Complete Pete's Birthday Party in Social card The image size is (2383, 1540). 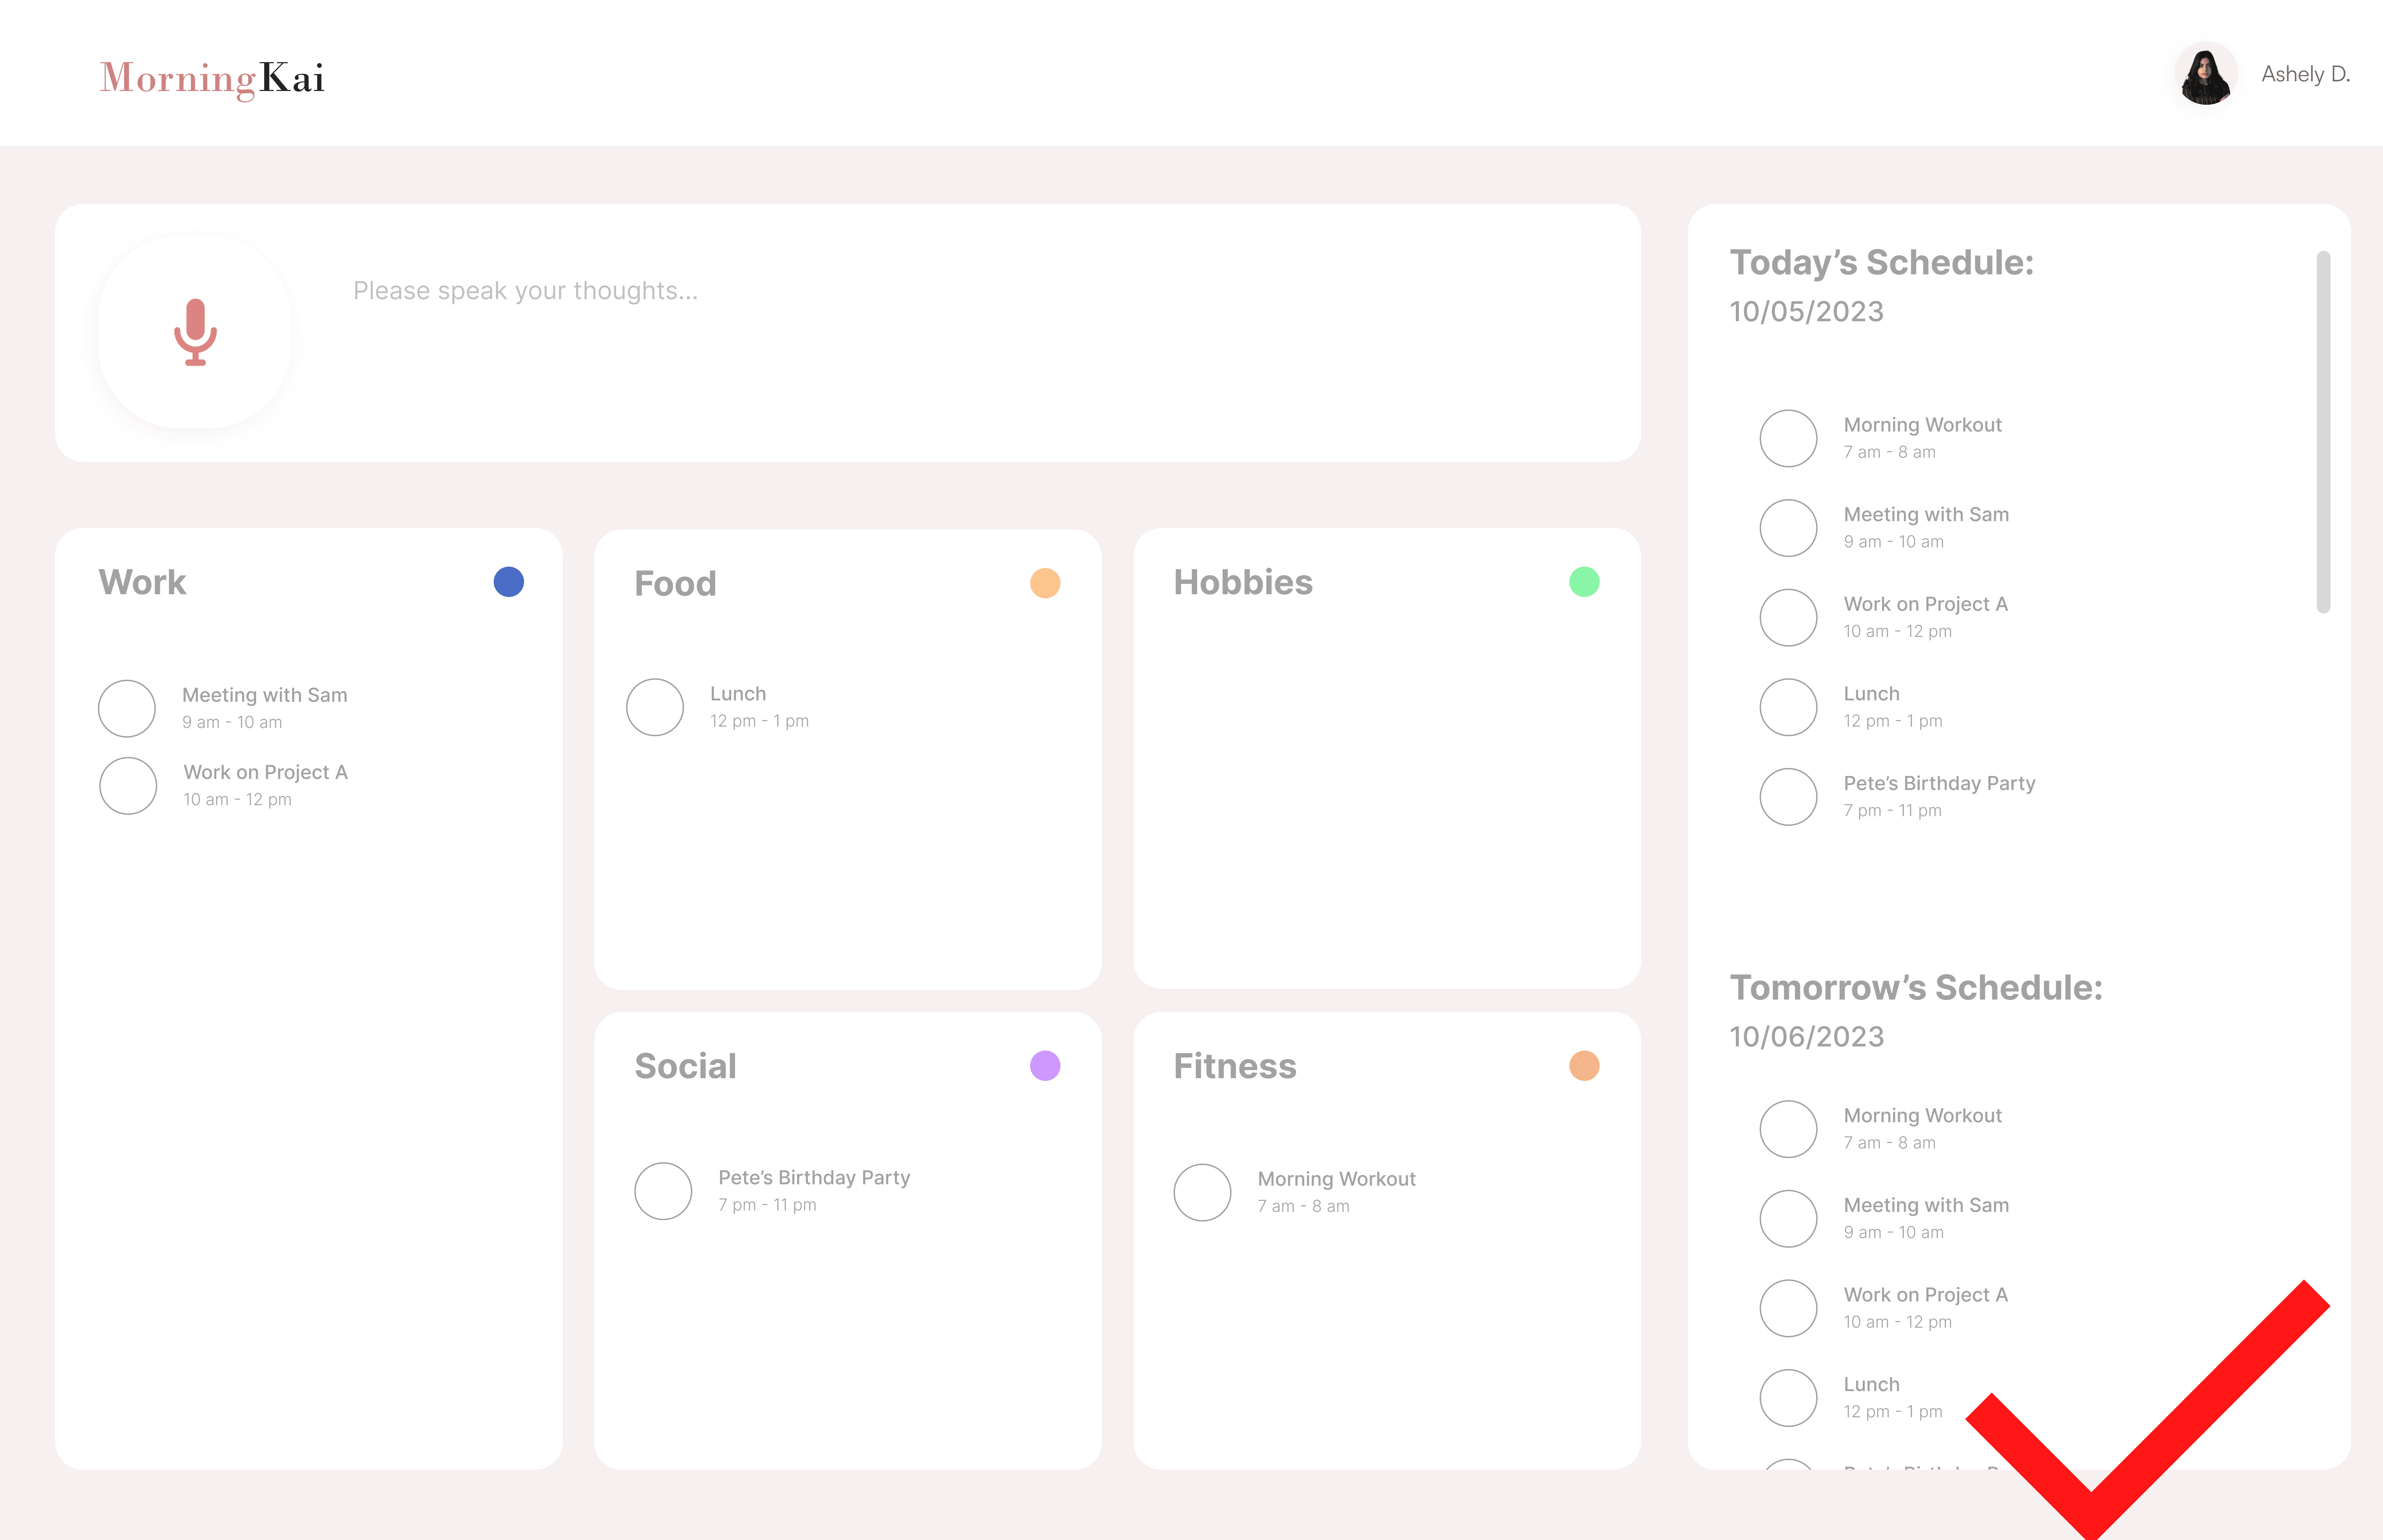coord(663,1191)
